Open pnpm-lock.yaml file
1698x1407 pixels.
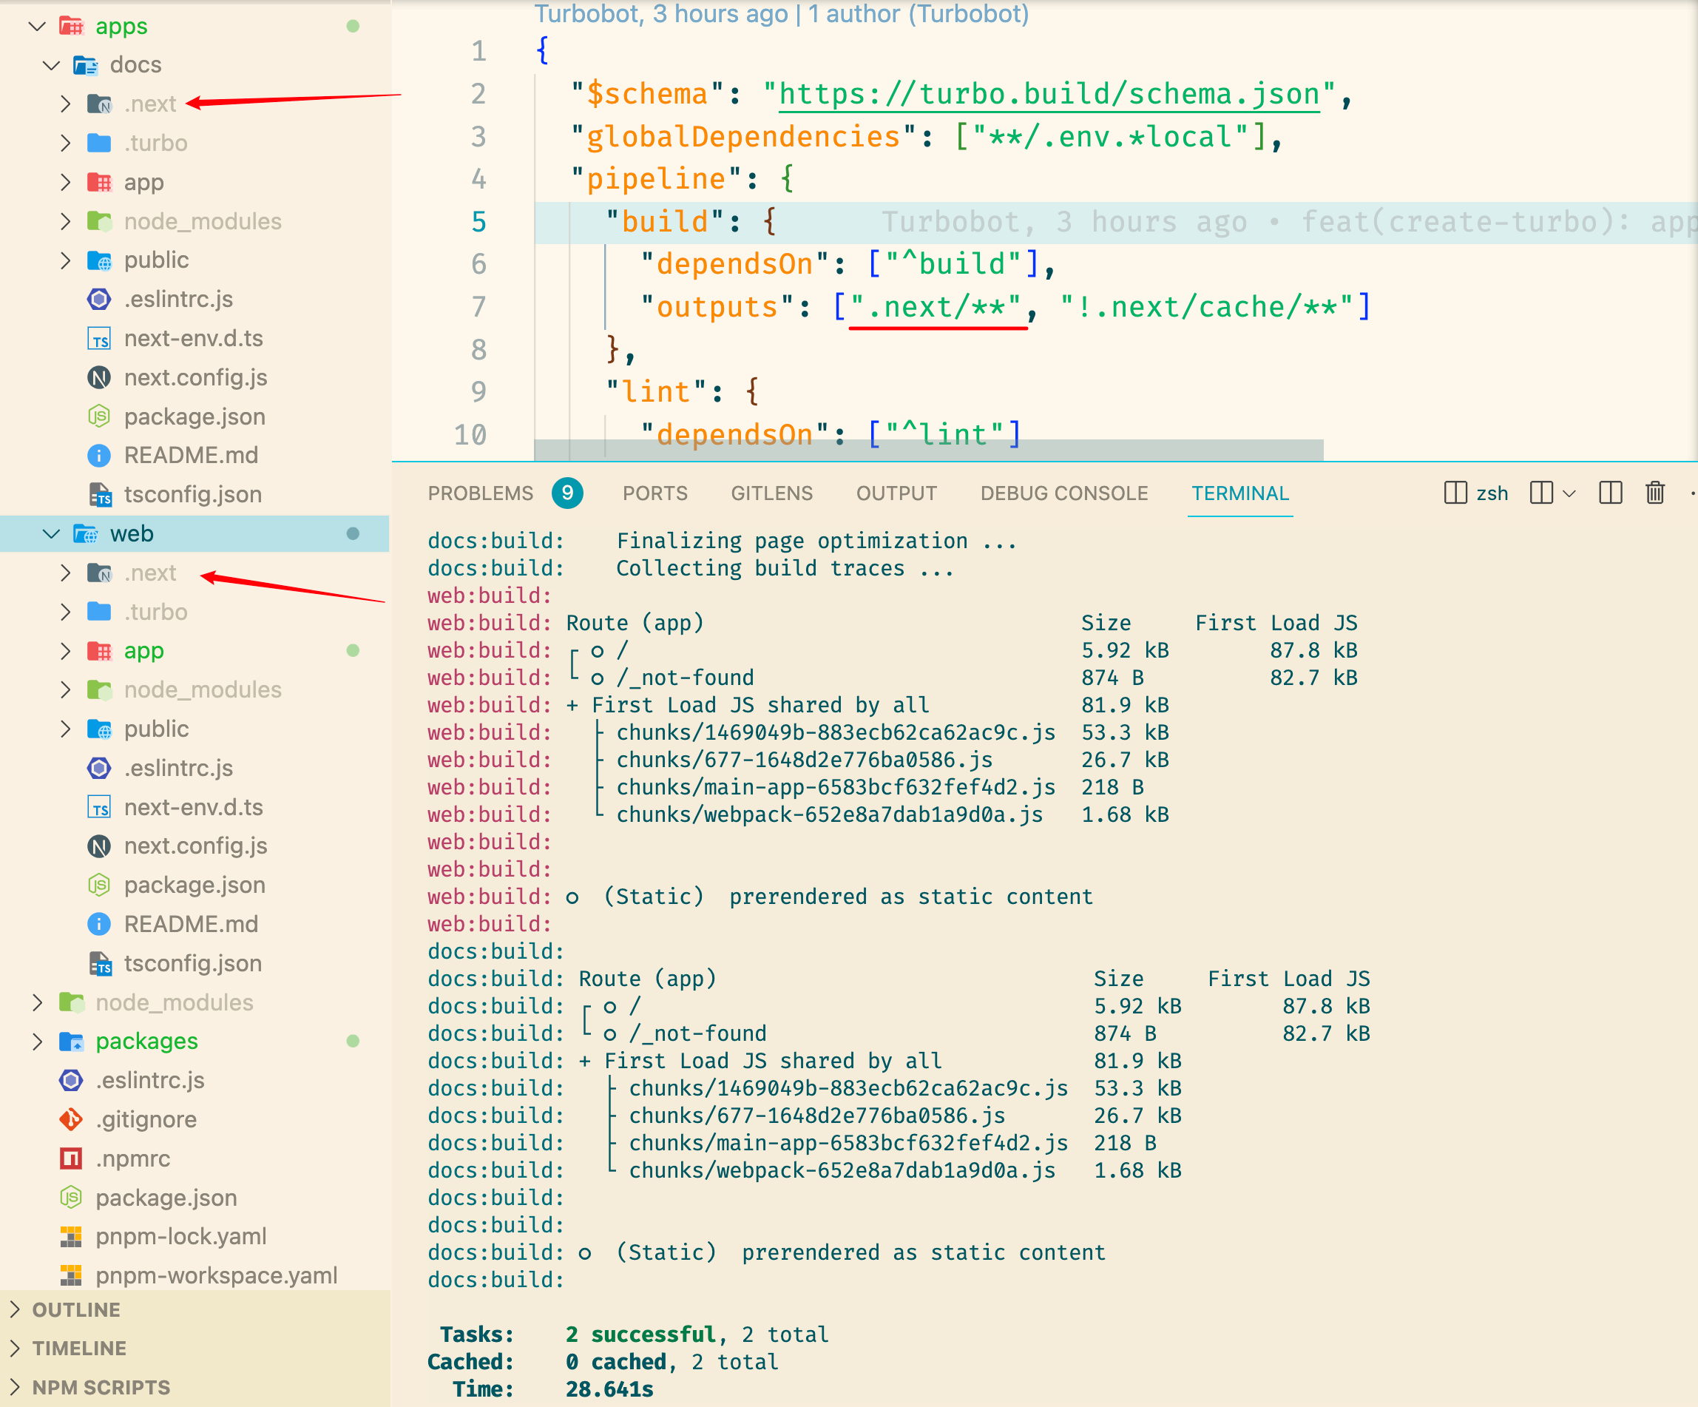pyautogui.click(x=180, y=1236)
